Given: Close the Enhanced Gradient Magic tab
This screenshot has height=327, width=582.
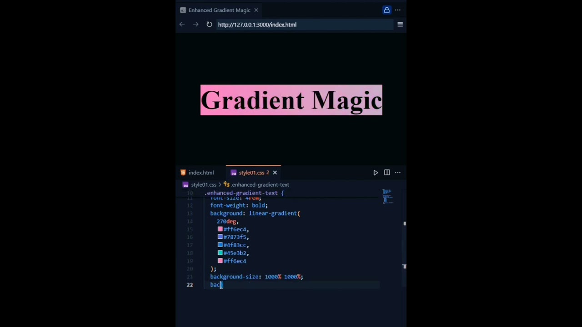Looking at the screenshot, I should 256,10.
